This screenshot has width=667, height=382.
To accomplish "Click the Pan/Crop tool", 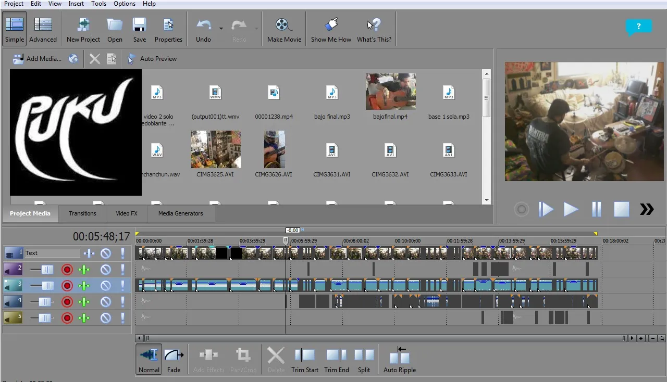I will (x=243, y=359).
